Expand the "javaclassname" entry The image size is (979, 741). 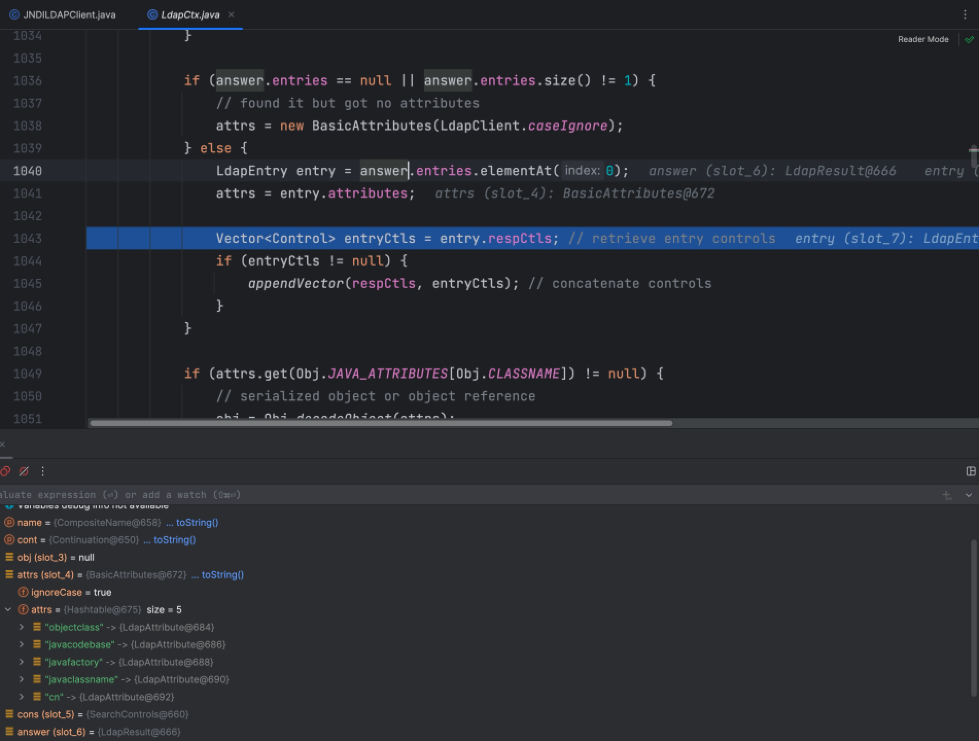point(22,680)
